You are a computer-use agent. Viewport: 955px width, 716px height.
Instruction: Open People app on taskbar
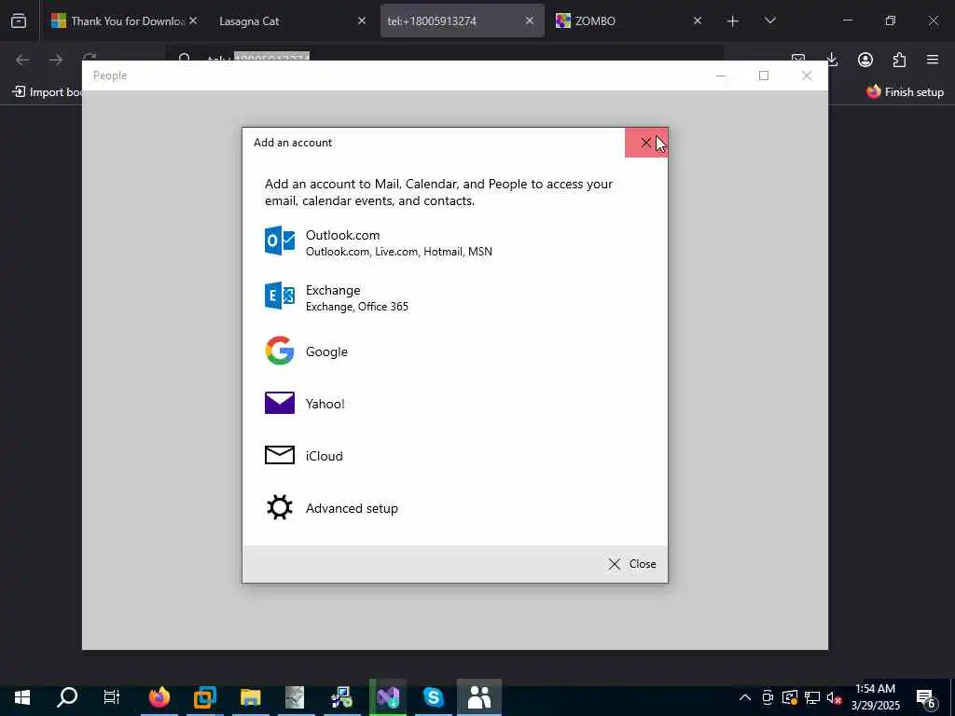point(479,697)
